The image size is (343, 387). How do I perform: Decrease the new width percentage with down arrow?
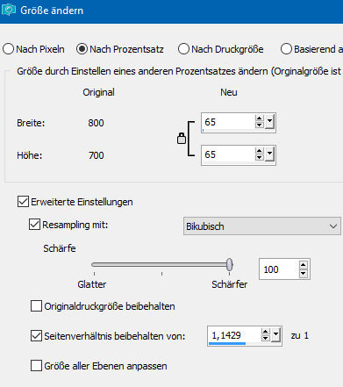click(x=259, y=125)
